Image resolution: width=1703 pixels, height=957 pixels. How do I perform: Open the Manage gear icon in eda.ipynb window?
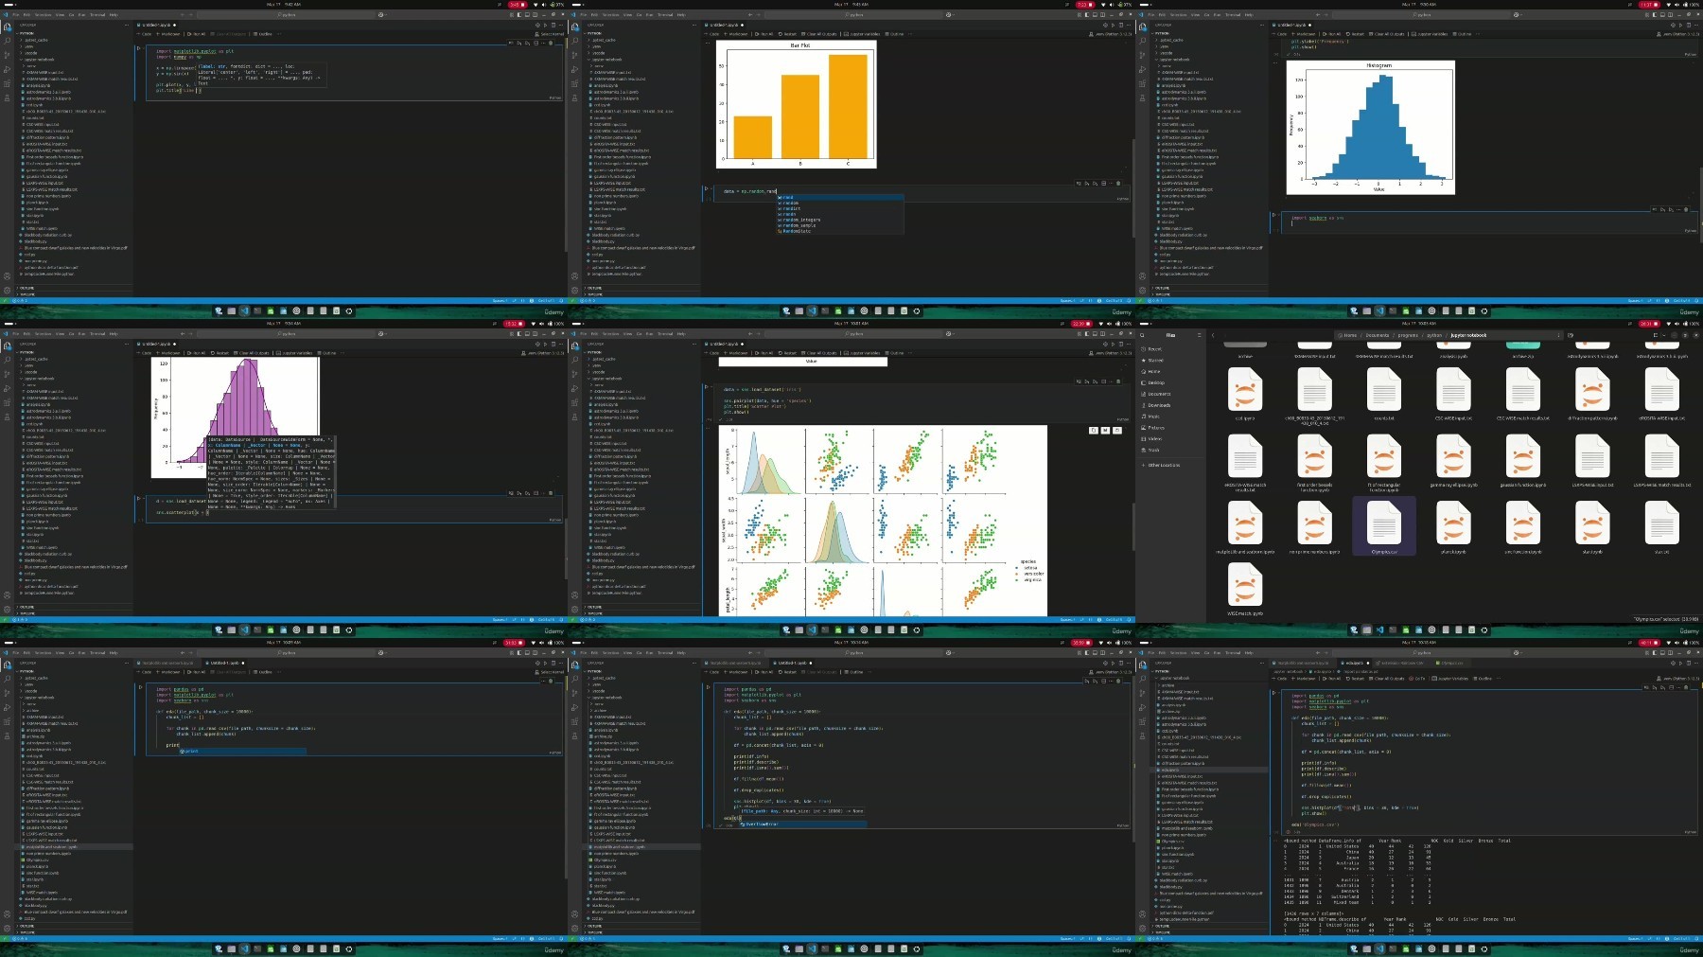click(1143, 927)
